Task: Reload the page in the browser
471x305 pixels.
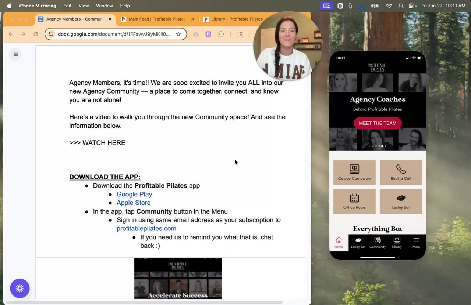Action: [x=36, y=34]
